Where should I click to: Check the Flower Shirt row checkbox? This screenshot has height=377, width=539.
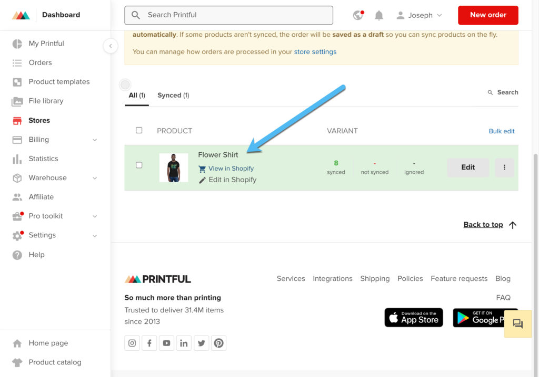(x=139, y=165)
